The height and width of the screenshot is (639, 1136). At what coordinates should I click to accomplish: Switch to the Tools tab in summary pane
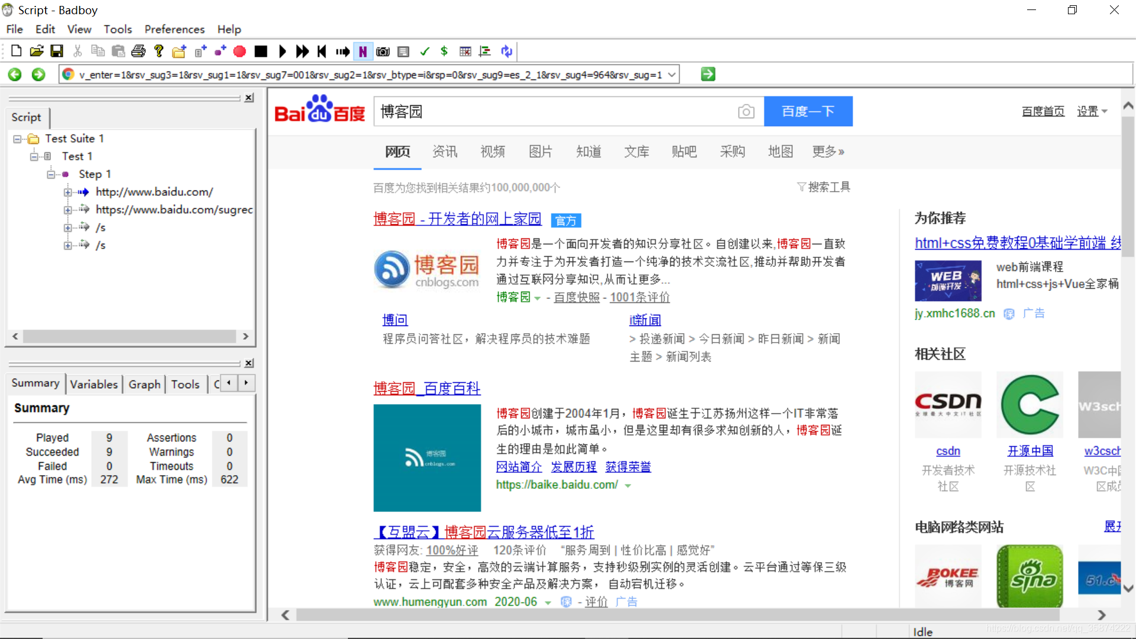[185, 385]
